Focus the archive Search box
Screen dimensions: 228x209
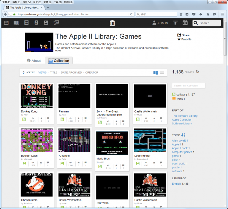point(207,23)
